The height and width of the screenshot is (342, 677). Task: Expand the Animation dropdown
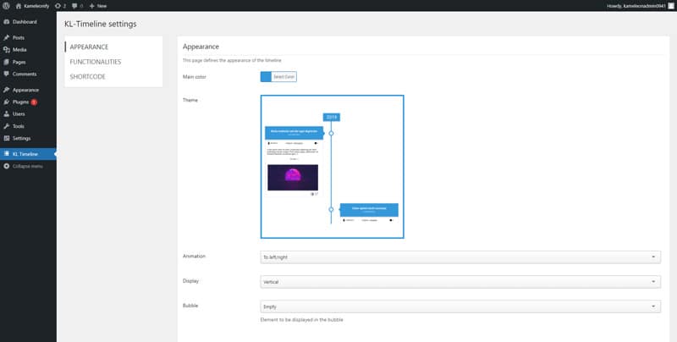pos(460,256)
